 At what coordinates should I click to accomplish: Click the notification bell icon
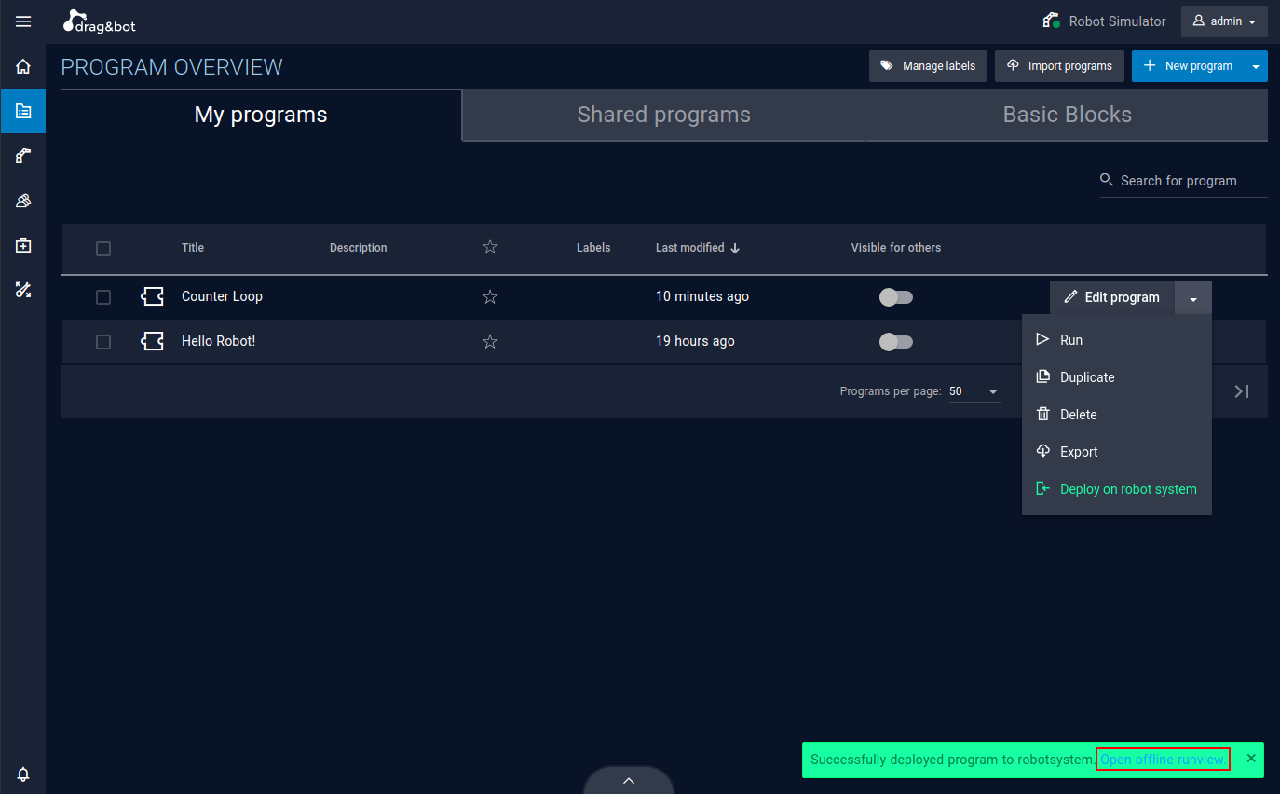coord(23,774)
